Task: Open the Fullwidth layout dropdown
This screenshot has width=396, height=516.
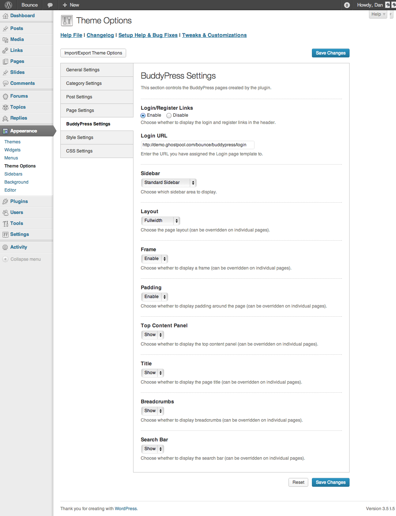Action: tap(161, 221)
